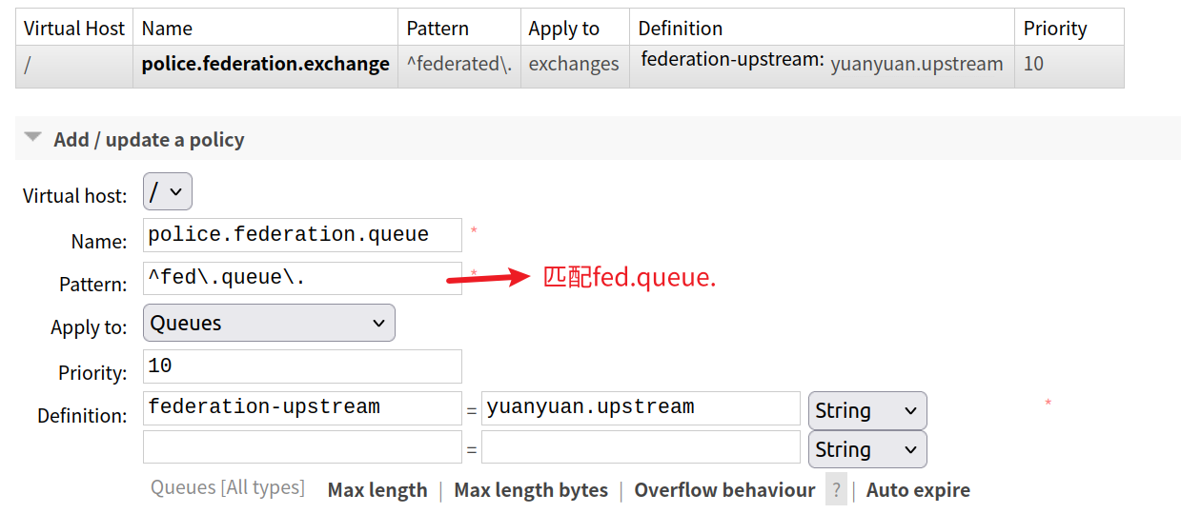Click the yuanyuan.upstream definition value field
Screen dimensions: 1181x514
point(641,408)
